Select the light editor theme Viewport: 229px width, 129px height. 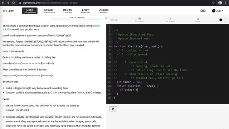click(x=226, y=20)
